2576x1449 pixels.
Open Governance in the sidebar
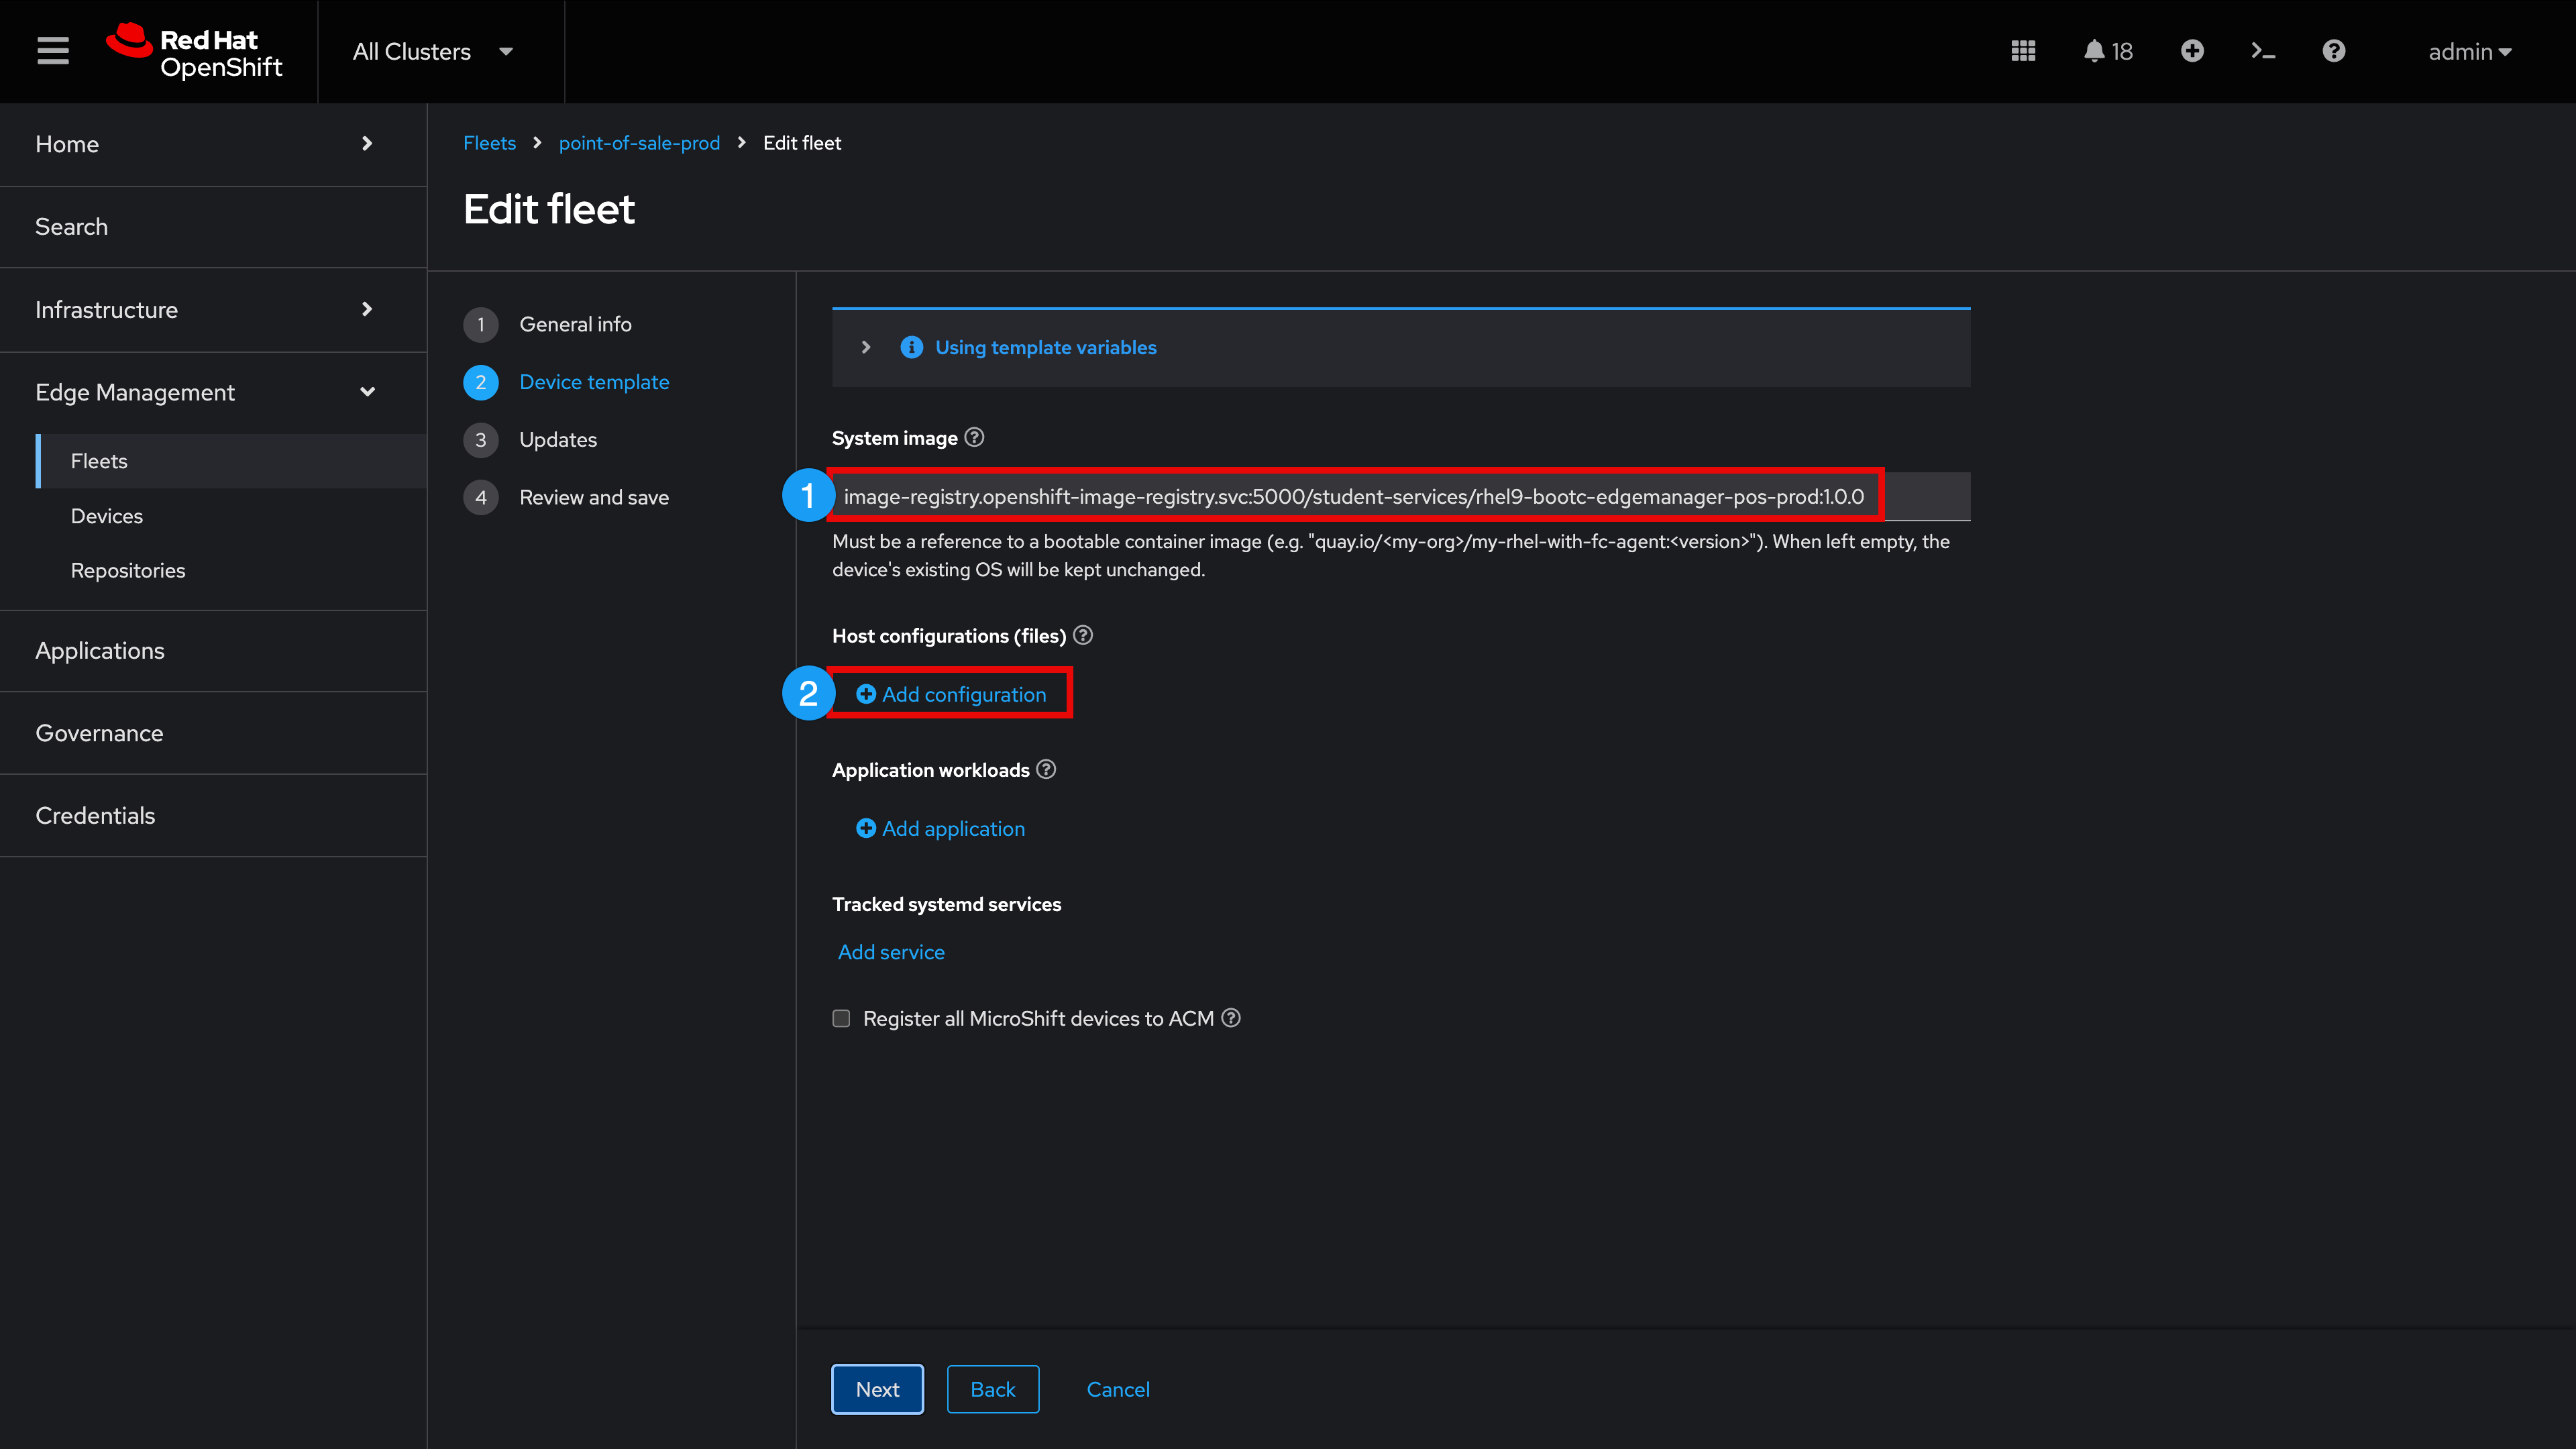213,733
